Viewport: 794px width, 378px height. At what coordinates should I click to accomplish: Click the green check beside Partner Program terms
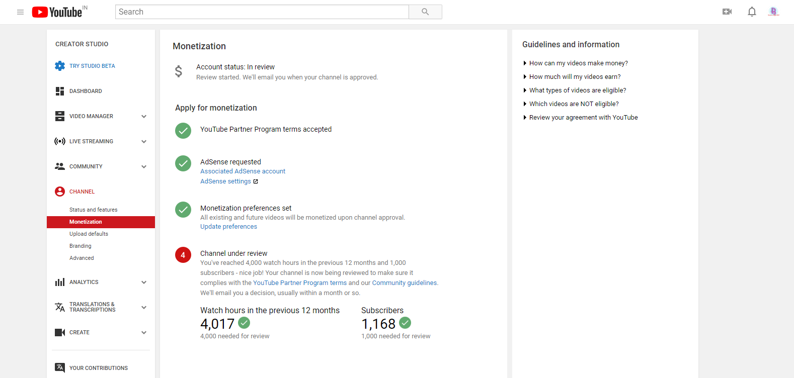point(183,131)
